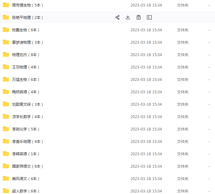Open the 刘勖雯文综（3本）folder
215x194 pixels.
[28, 104]
